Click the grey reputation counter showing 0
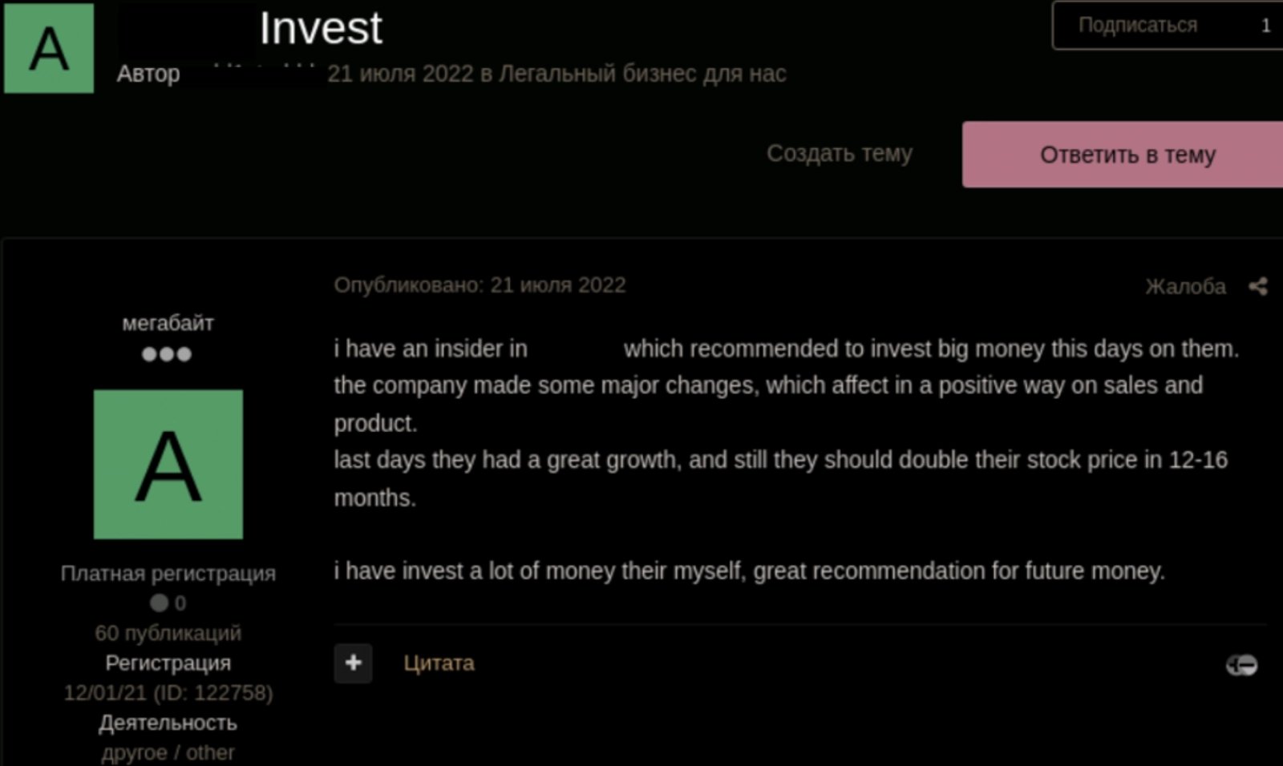This screenshot has height=766, width=1283. (168, 603)
